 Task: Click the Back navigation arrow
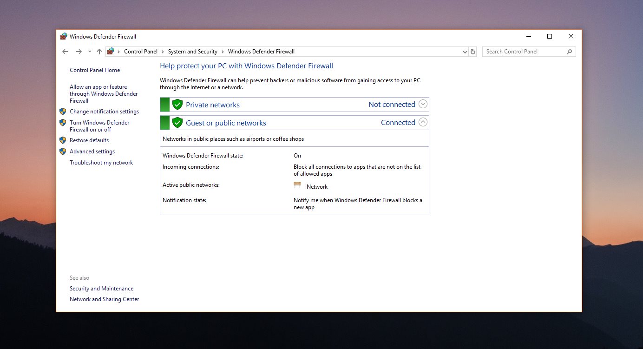click(x=65, y=52)
